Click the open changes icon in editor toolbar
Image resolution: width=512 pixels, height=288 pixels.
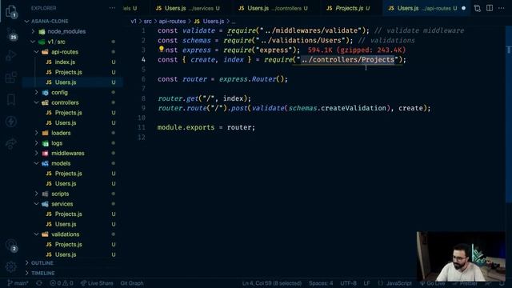478,8
